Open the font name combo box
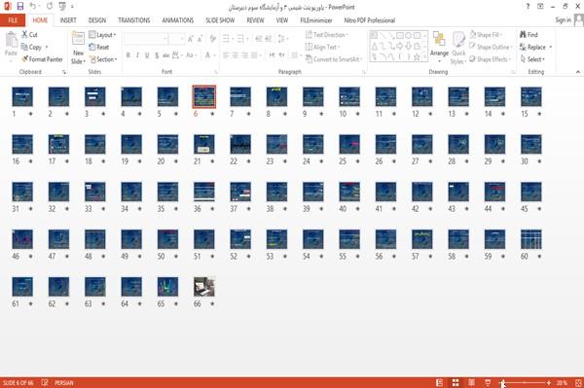Viewport: 584px width, 388px height. (146, 39)
